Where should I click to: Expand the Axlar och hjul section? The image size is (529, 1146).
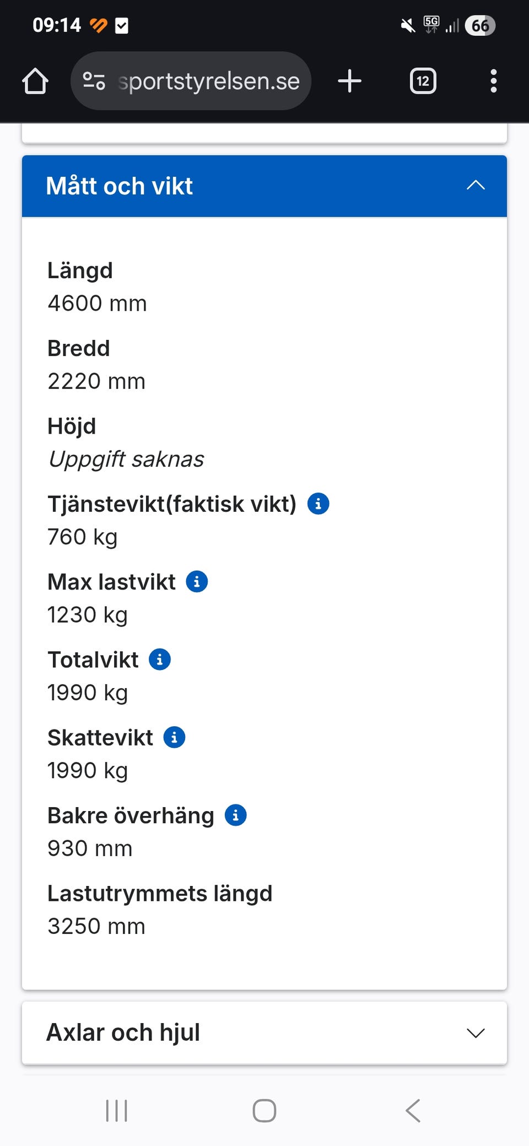tap(476, 1033)
